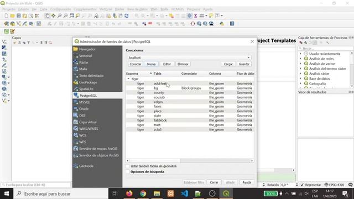The width and height of the screenshot is (354, 199).
Task: Open the Ayuda menu
Action: 208,9
